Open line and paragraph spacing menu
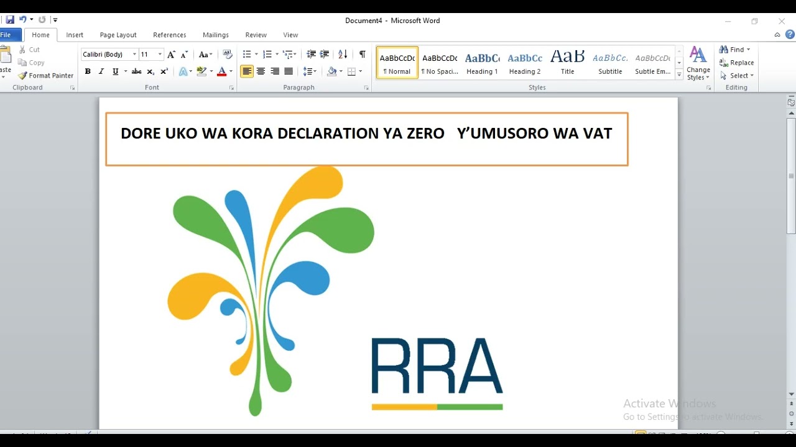This screenshot has height=447, width=796. point(310,72)
